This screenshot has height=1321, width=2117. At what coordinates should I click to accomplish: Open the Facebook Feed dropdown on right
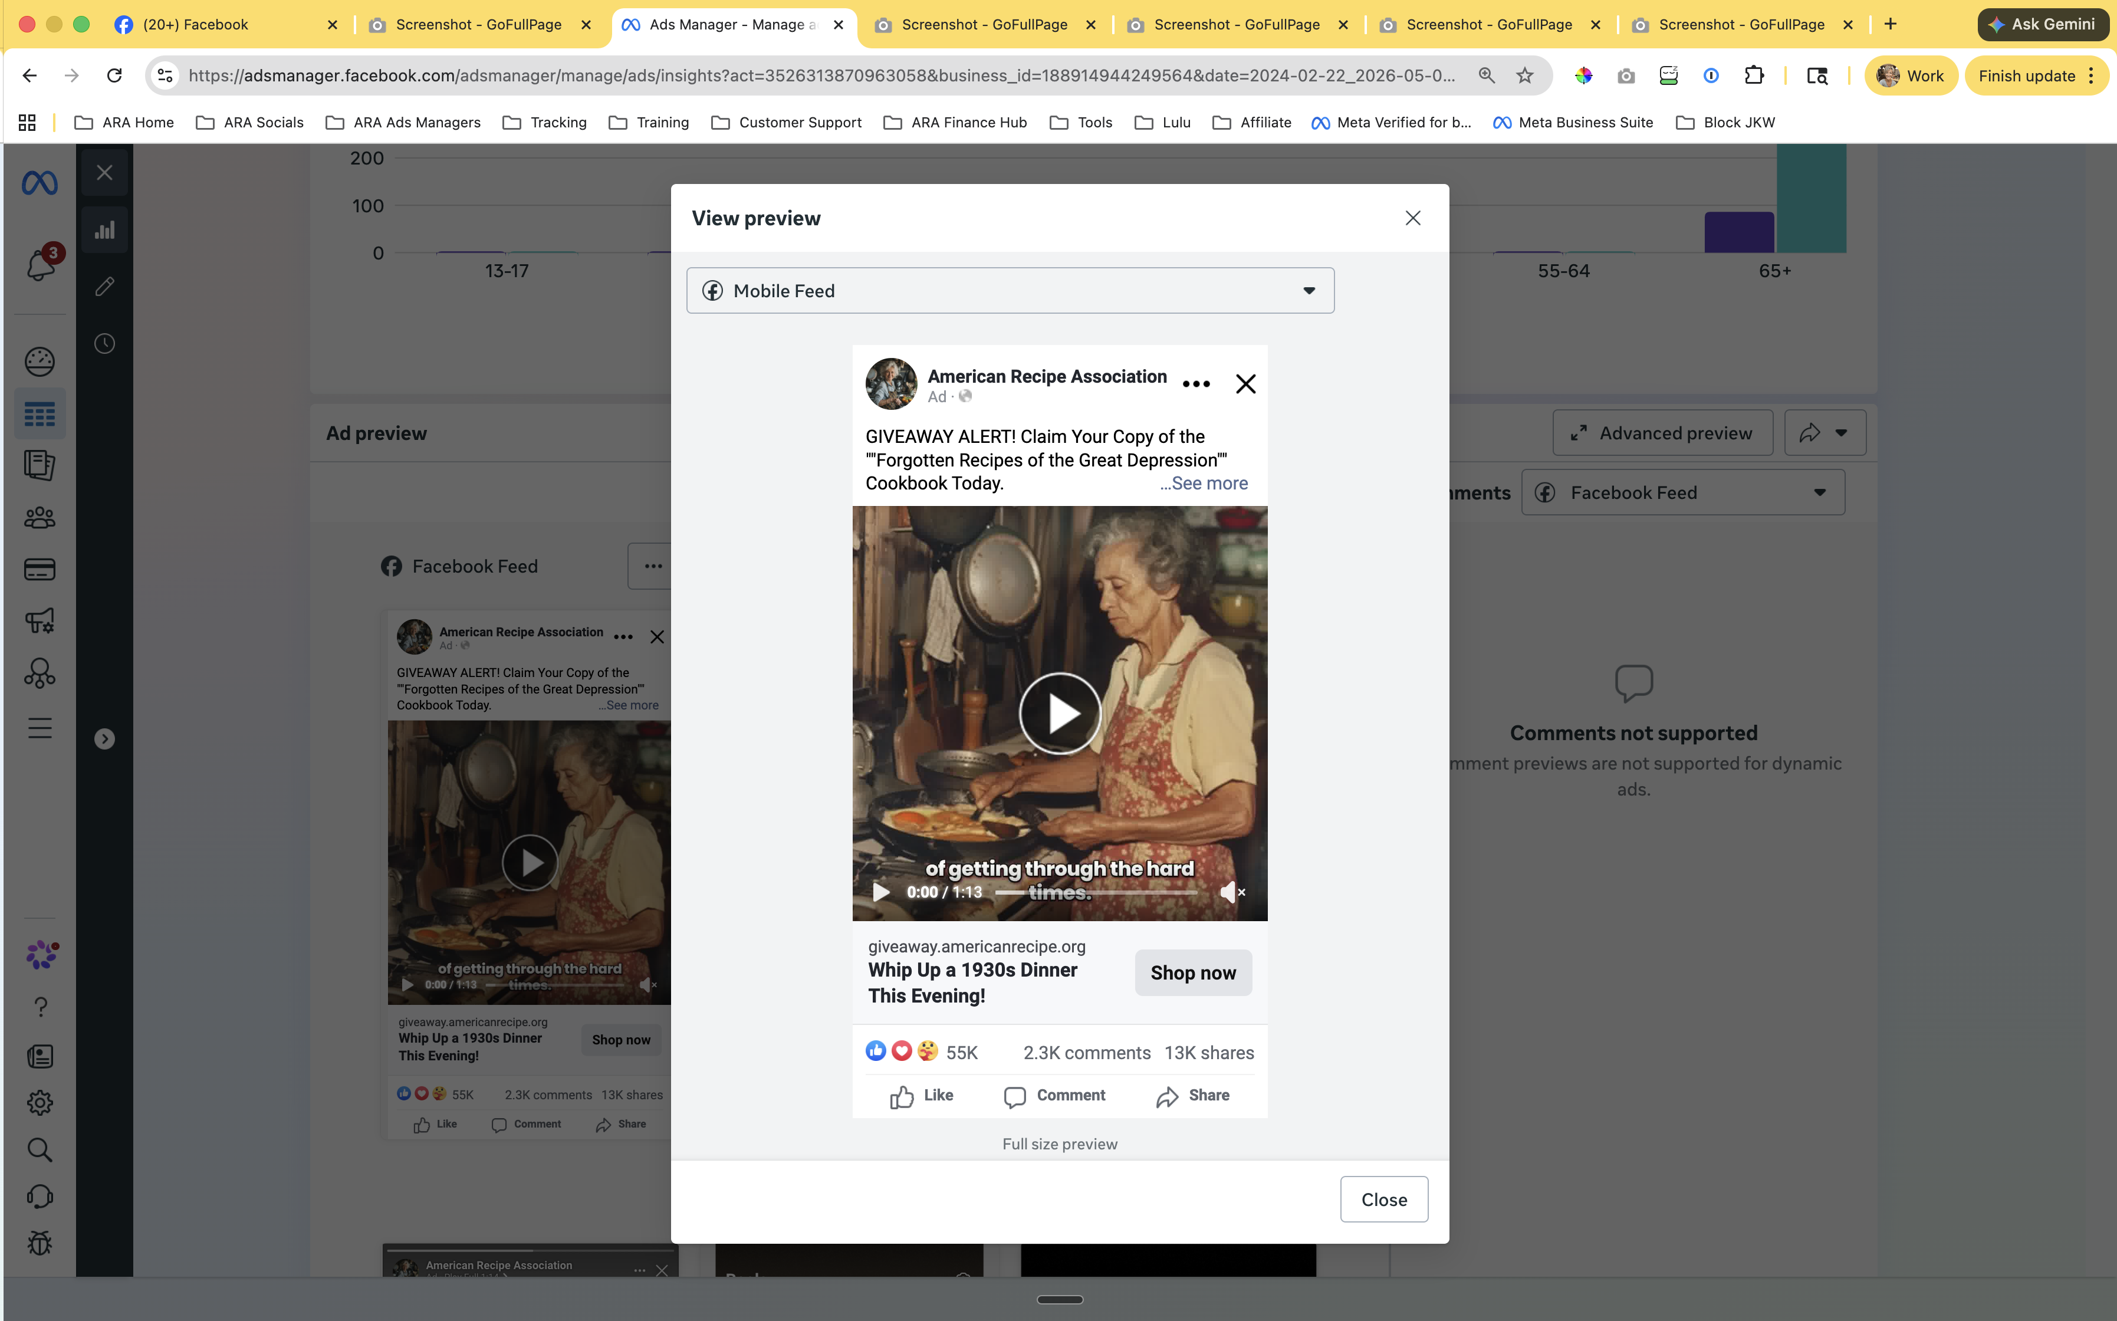click(x=1683, y=493)
